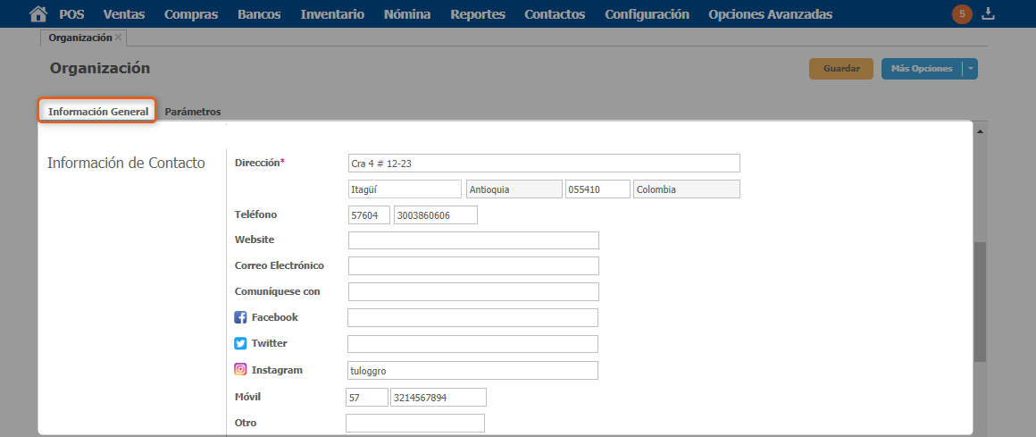Select the Información General tab
The height and width of the screenshot is (437, 1036).
98,112
